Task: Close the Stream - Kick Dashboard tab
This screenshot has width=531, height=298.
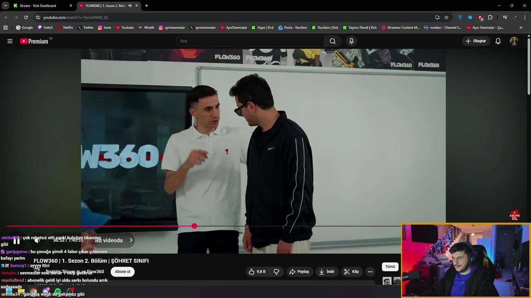Action: 71,6
